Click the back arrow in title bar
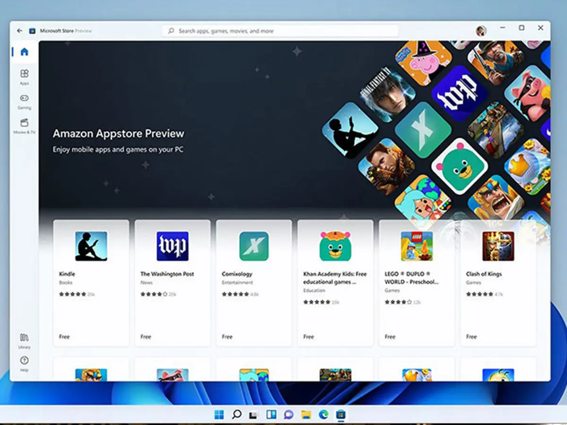Screen dimensions: 567x425 click(19, 31)
